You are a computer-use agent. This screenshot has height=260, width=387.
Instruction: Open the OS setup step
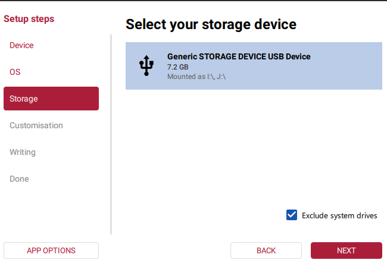tap(15, 72)
